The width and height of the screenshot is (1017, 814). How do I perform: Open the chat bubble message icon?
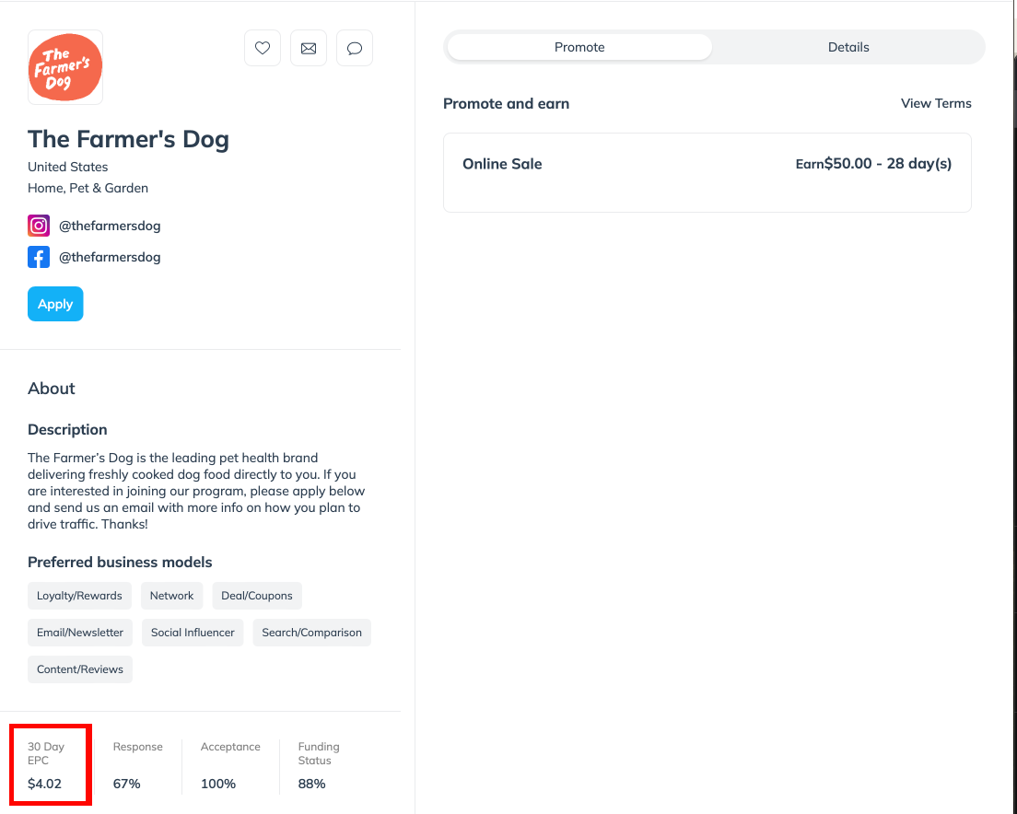click(355, 48)
